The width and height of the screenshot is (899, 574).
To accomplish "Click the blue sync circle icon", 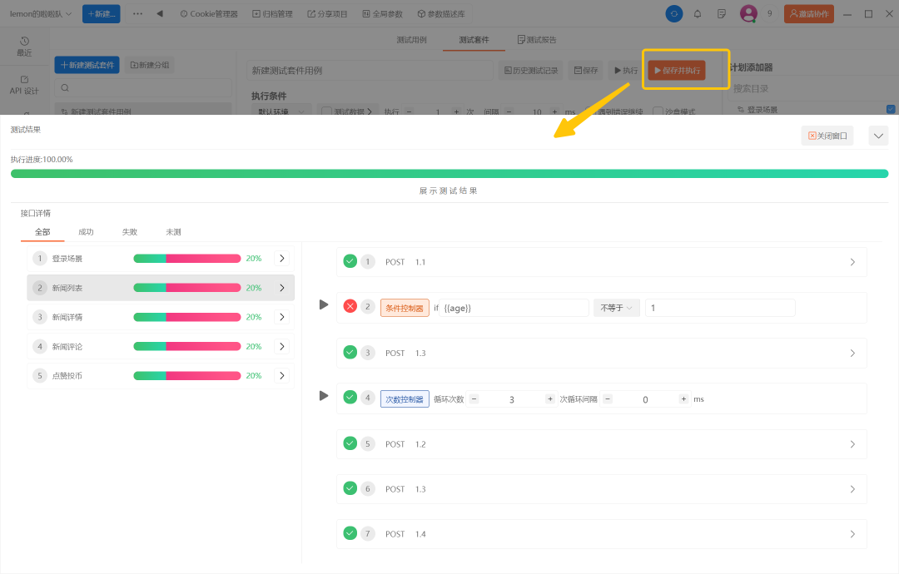I will (x=673, y=14).
